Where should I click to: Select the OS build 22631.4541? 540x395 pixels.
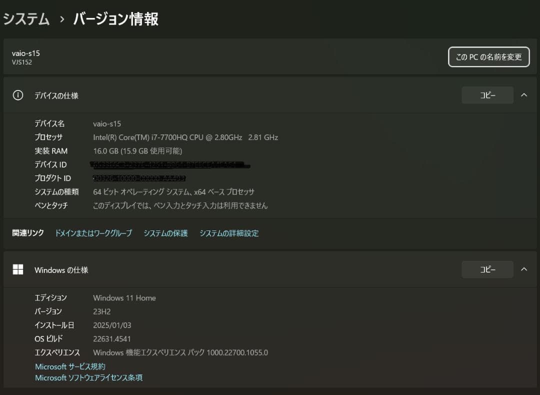coord(112,339)
